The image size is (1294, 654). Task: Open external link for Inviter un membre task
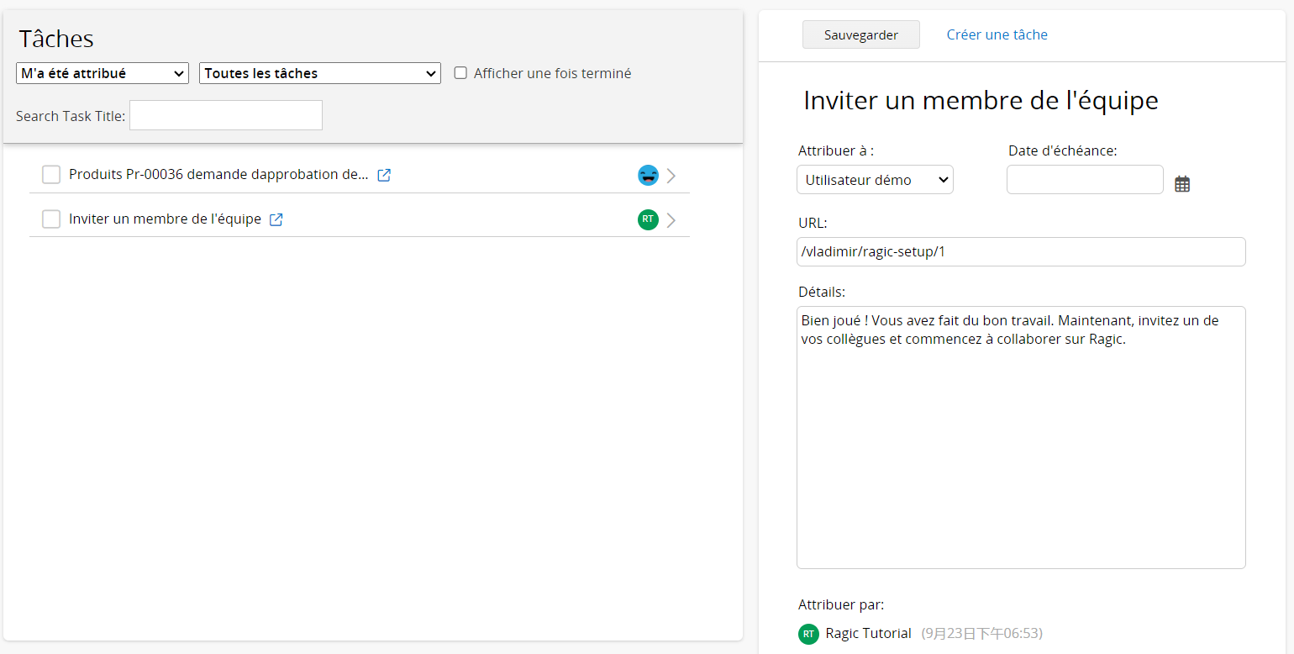tap(276, 219)
